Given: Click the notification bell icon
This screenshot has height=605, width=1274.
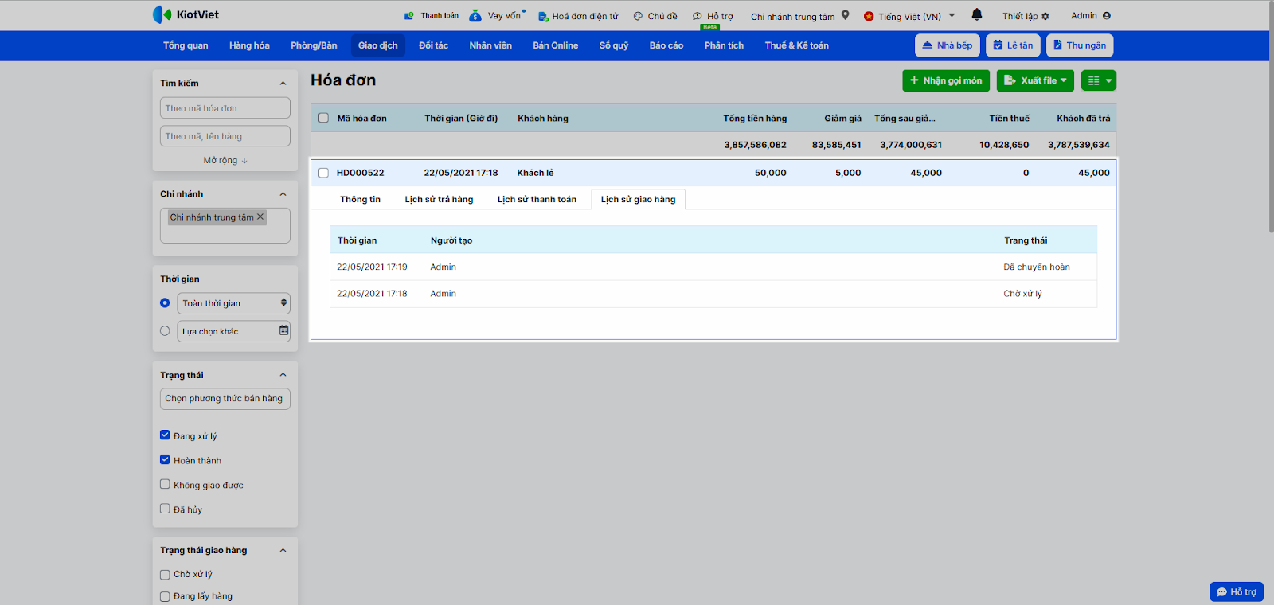Looking at the screenshot, I should tap(977, 14).
